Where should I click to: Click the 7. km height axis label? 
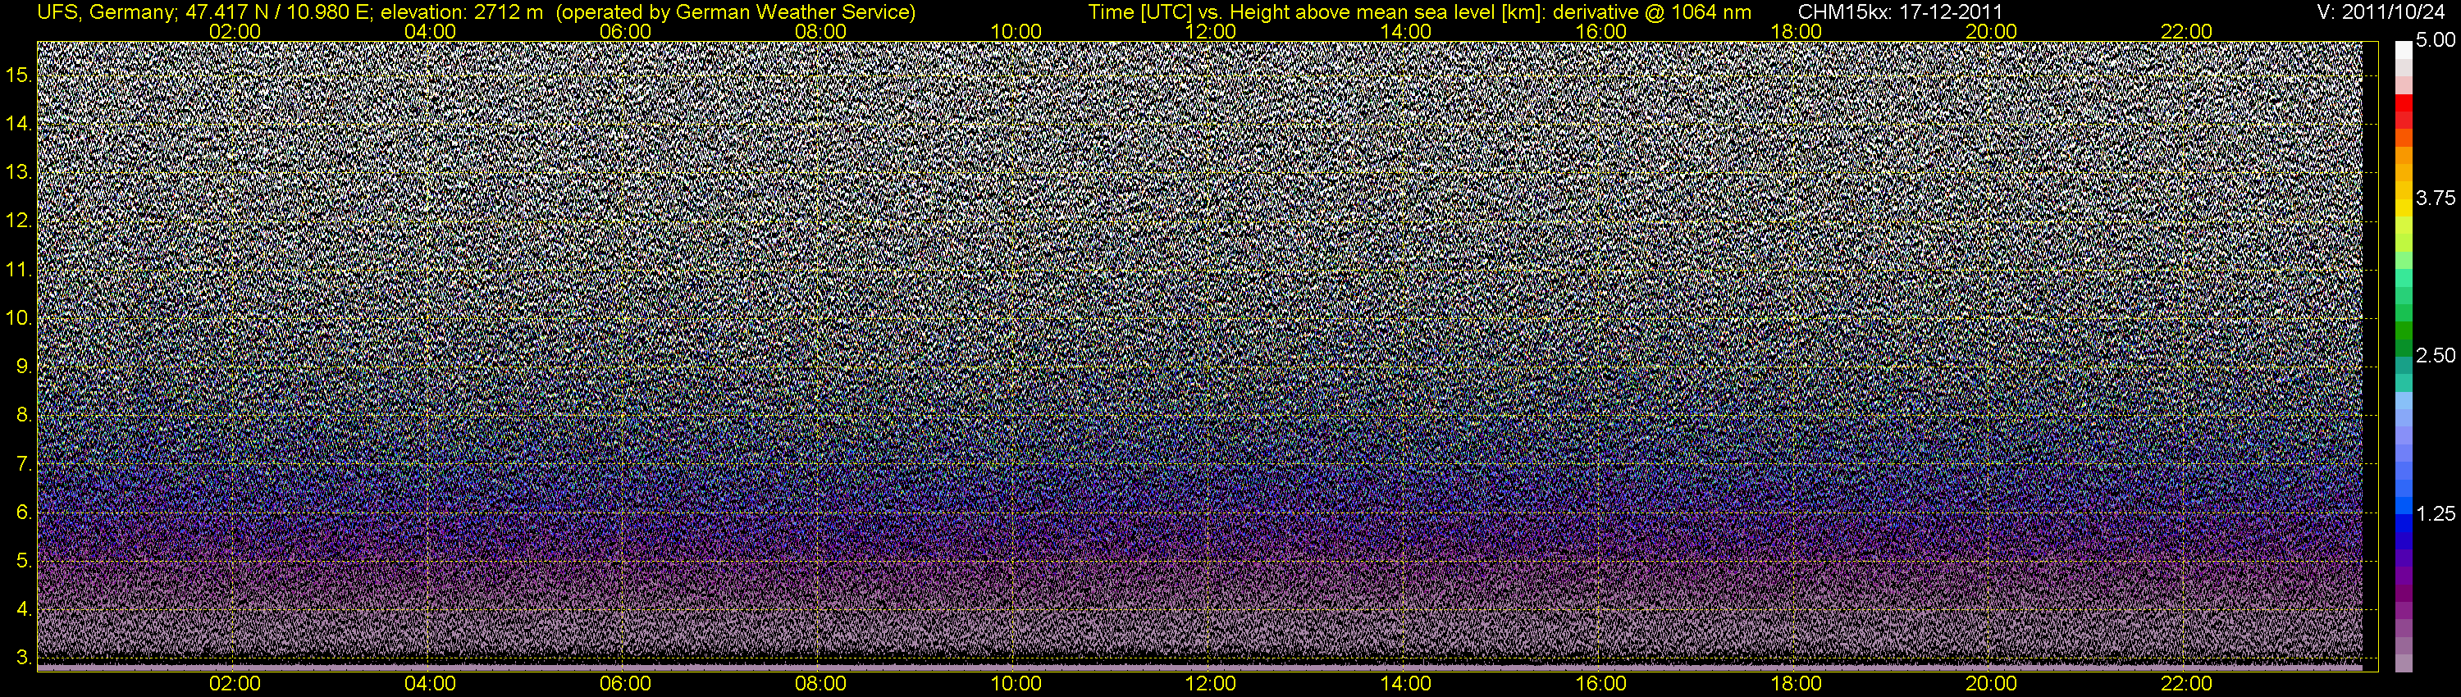24,464
